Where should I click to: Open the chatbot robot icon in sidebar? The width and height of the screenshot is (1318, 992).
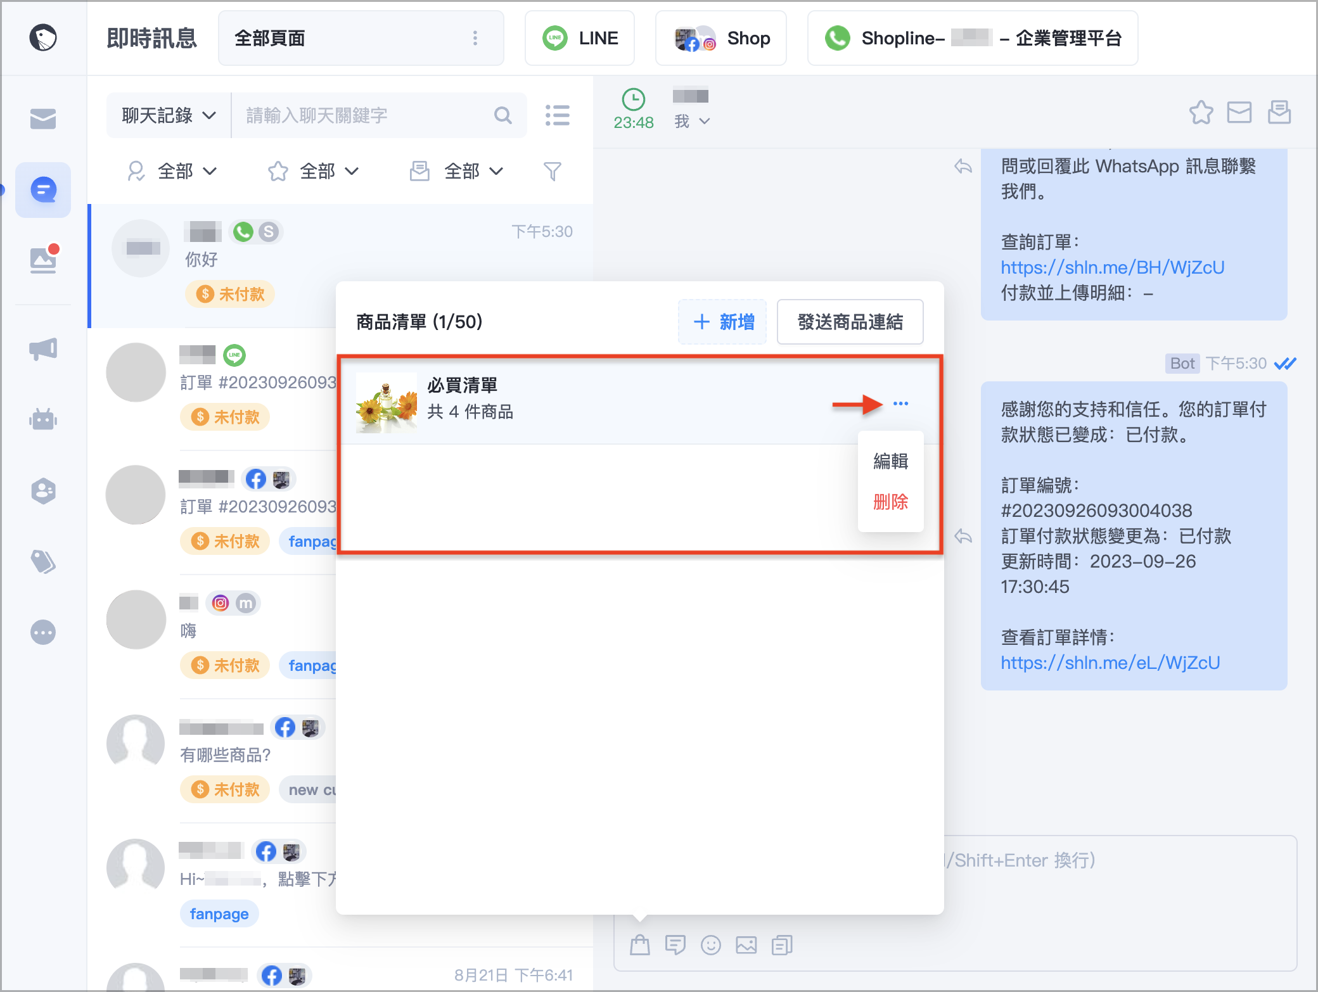(43, 419)
